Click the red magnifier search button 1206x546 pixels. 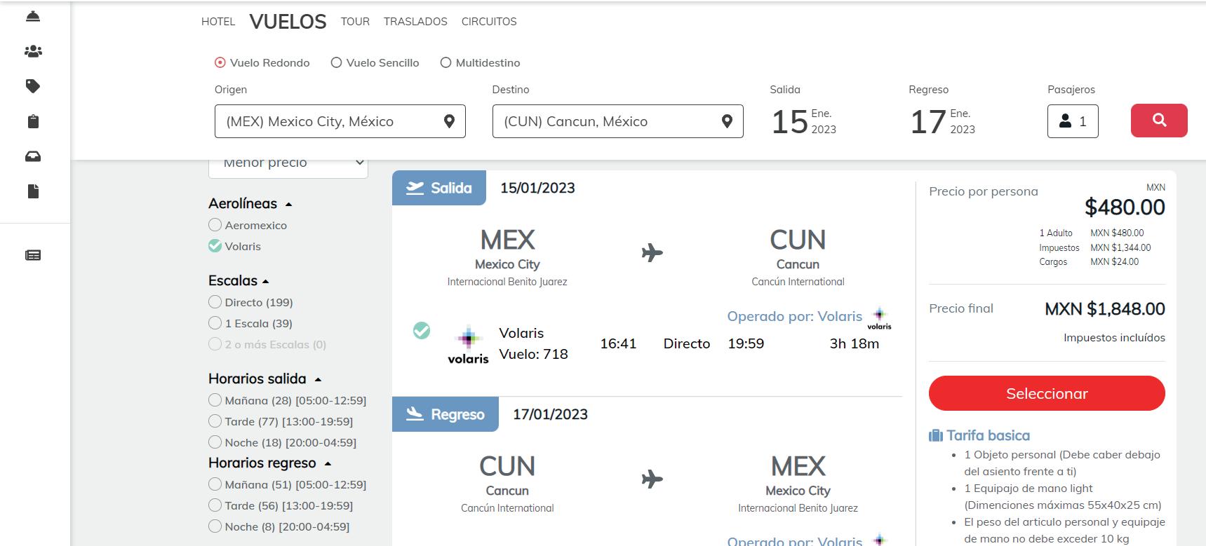point(1158,121)
